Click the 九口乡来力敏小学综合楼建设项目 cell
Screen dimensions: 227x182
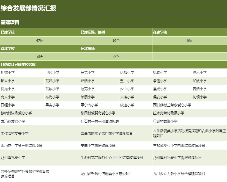tap(190, 173)
